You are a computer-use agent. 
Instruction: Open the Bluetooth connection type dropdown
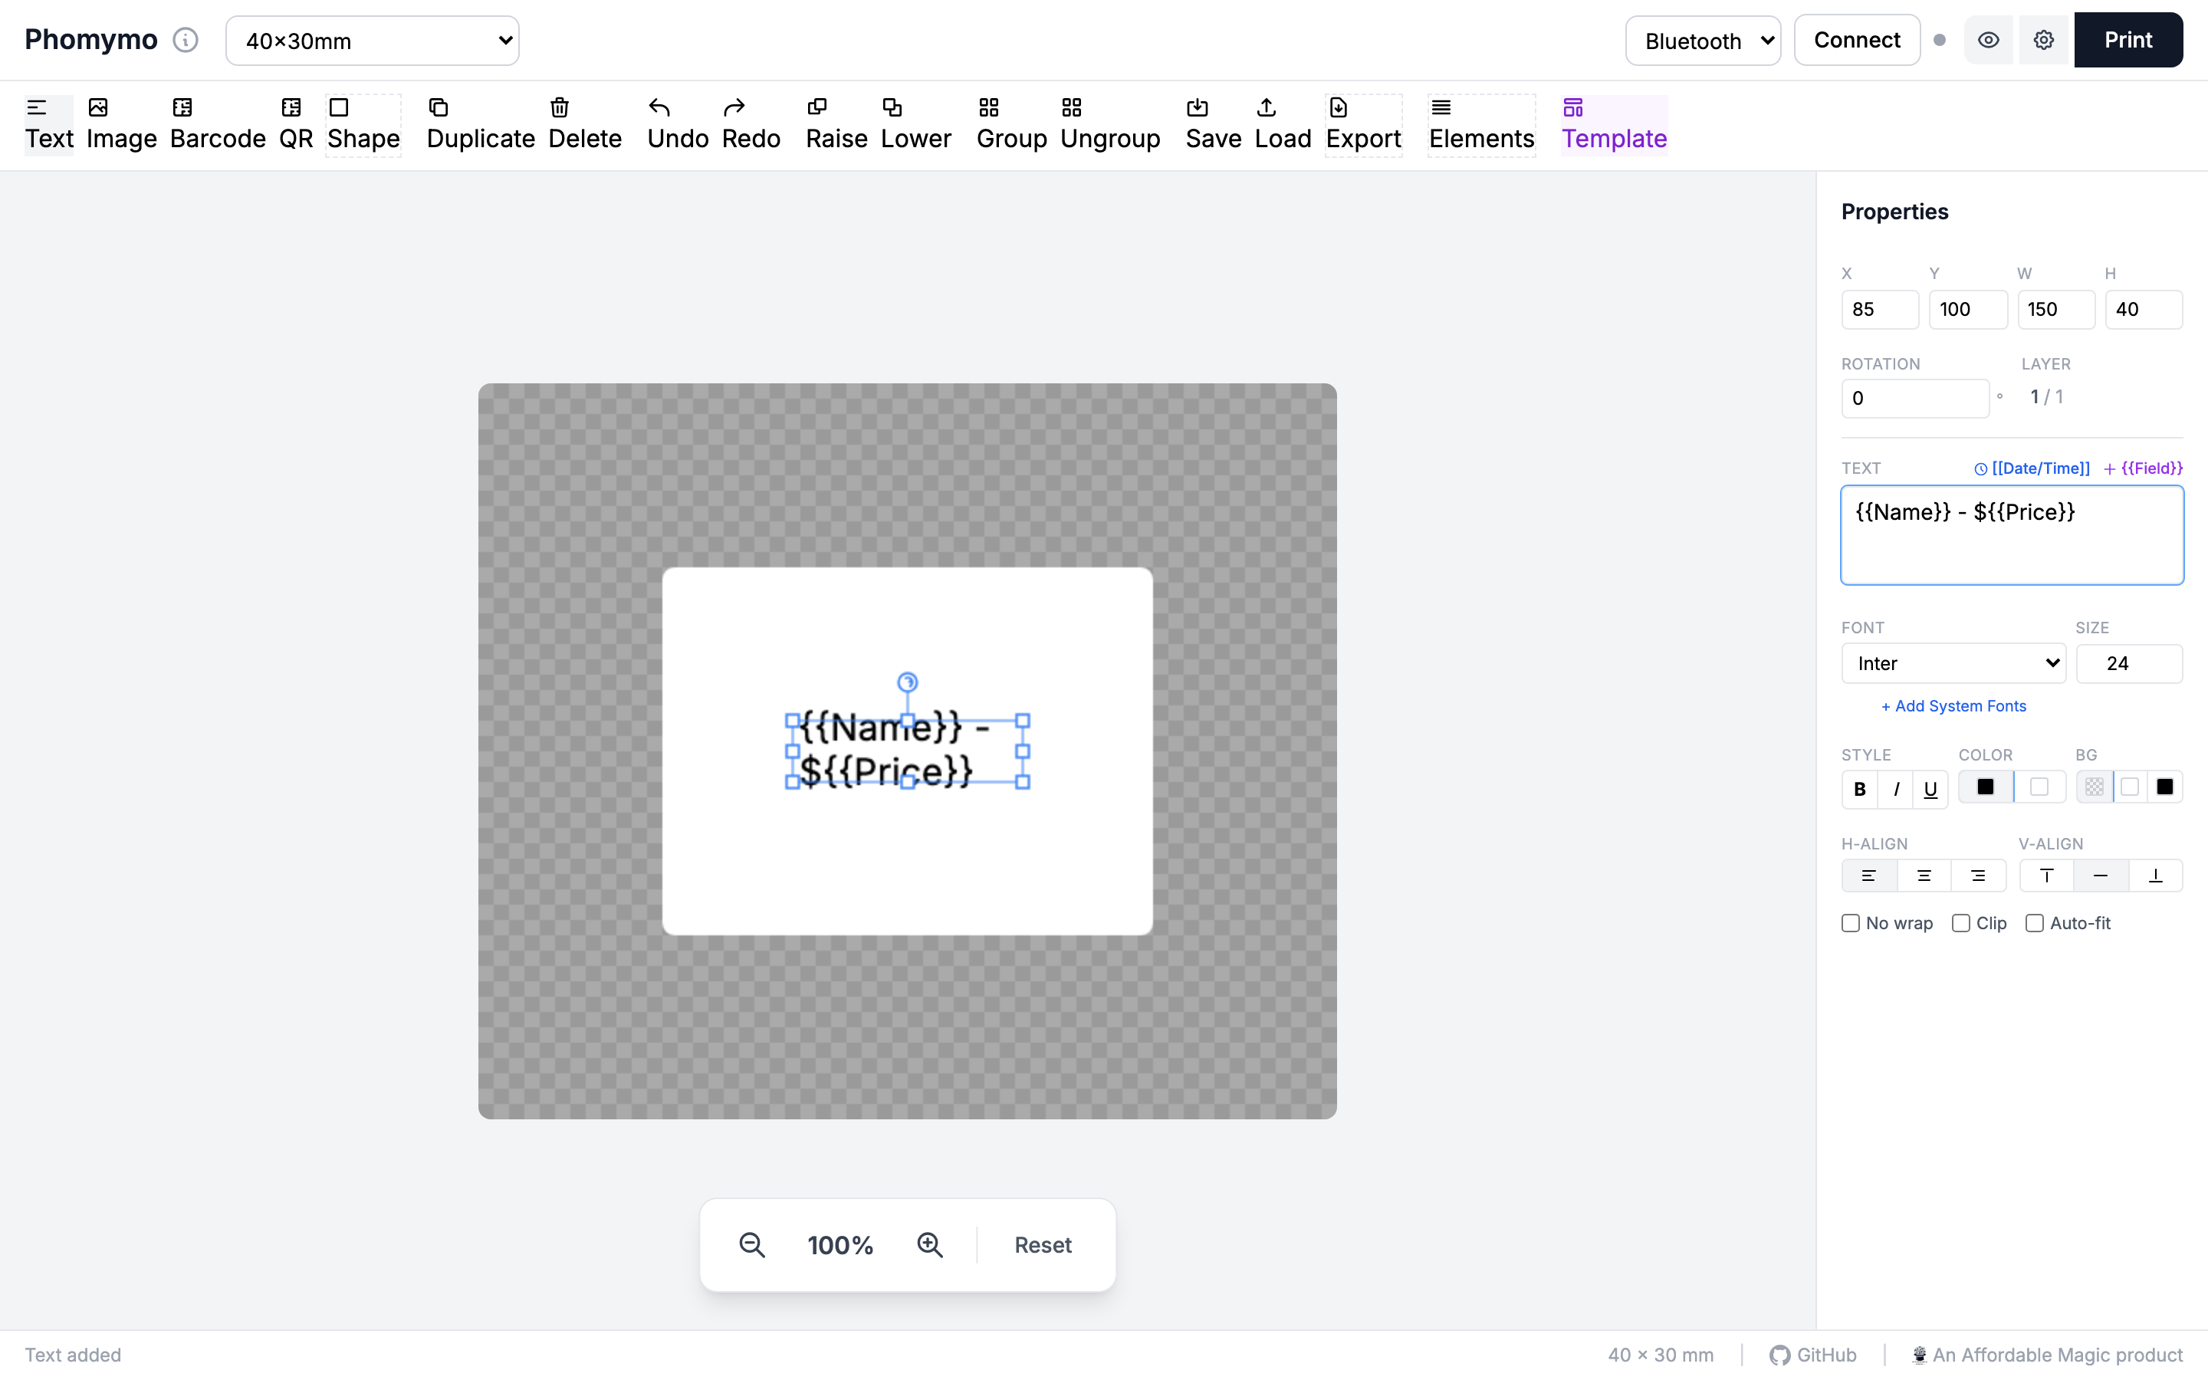(x=1703, y=40)
